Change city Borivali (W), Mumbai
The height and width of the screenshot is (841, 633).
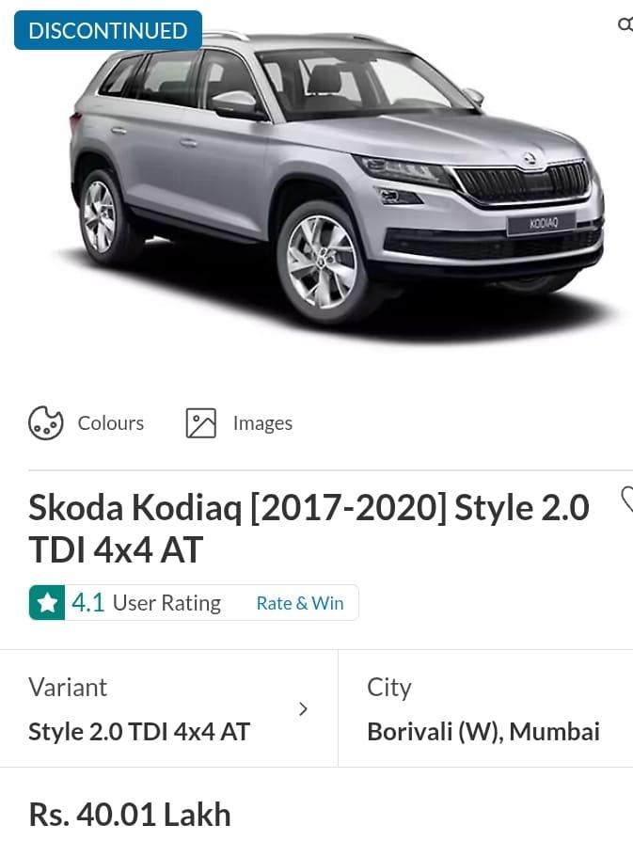(485, 708)
